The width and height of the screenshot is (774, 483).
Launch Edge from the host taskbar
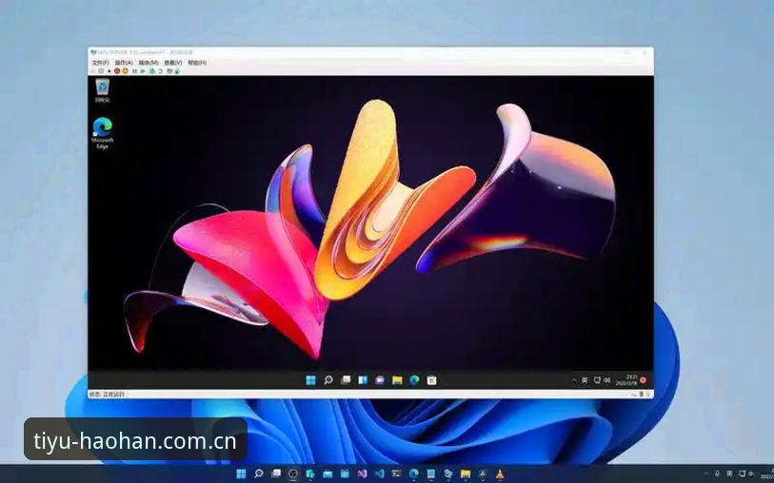coord(413,473)
